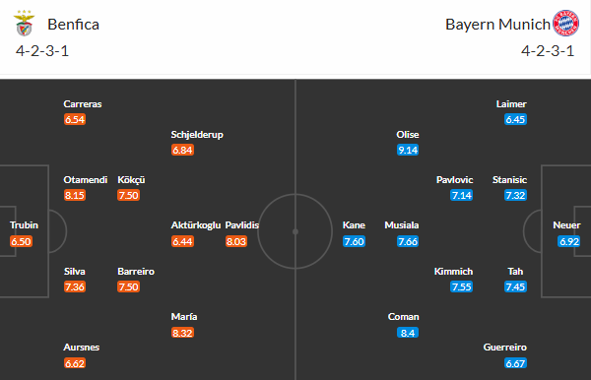Click Trubin's 6.50 rating badge

tap(21, 241)
